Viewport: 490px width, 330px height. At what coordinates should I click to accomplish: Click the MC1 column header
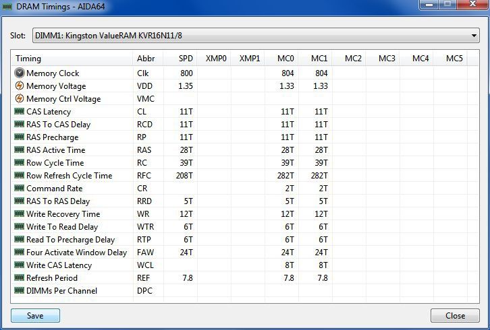[x=315, y=59]
